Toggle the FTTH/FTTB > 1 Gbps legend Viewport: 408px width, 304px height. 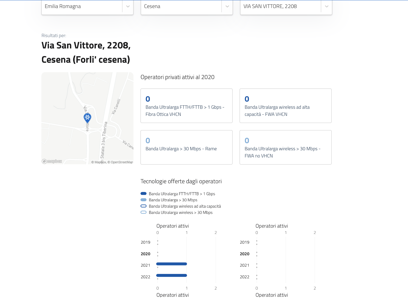143,193
